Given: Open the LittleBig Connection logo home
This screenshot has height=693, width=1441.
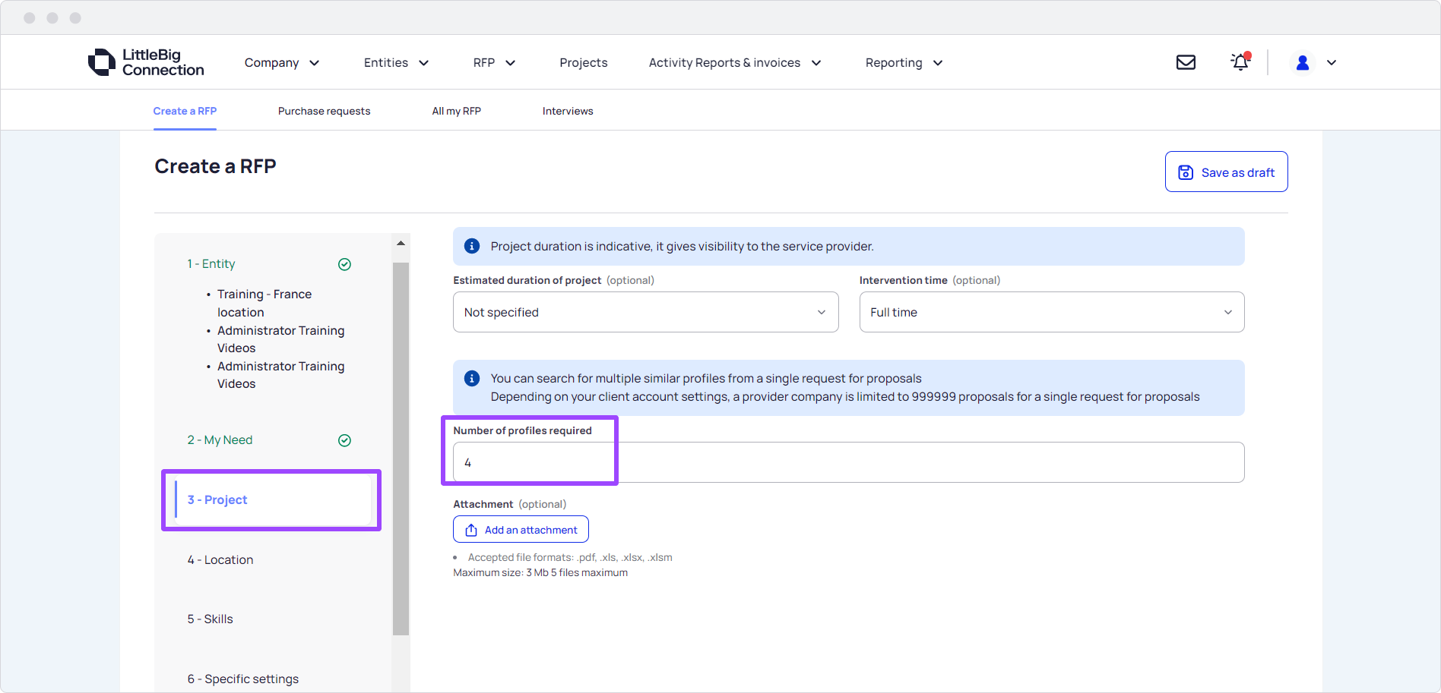Looking at the screenshot, I should 146,62.
